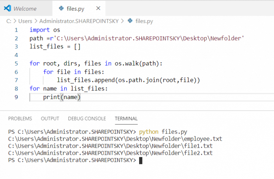This screenshot has height=179, width=274.
Task: Click 'print(name)' on line 9
Action: pyautogui.click(x=62, y=97)
